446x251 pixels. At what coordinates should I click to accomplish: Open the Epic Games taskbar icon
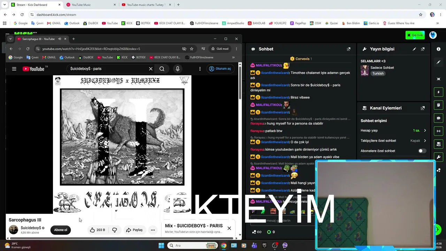point(264,245)
